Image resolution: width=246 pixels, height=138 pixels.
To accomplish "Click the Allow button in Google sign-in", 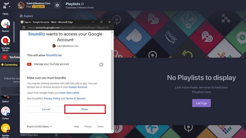I will point(85,109).
